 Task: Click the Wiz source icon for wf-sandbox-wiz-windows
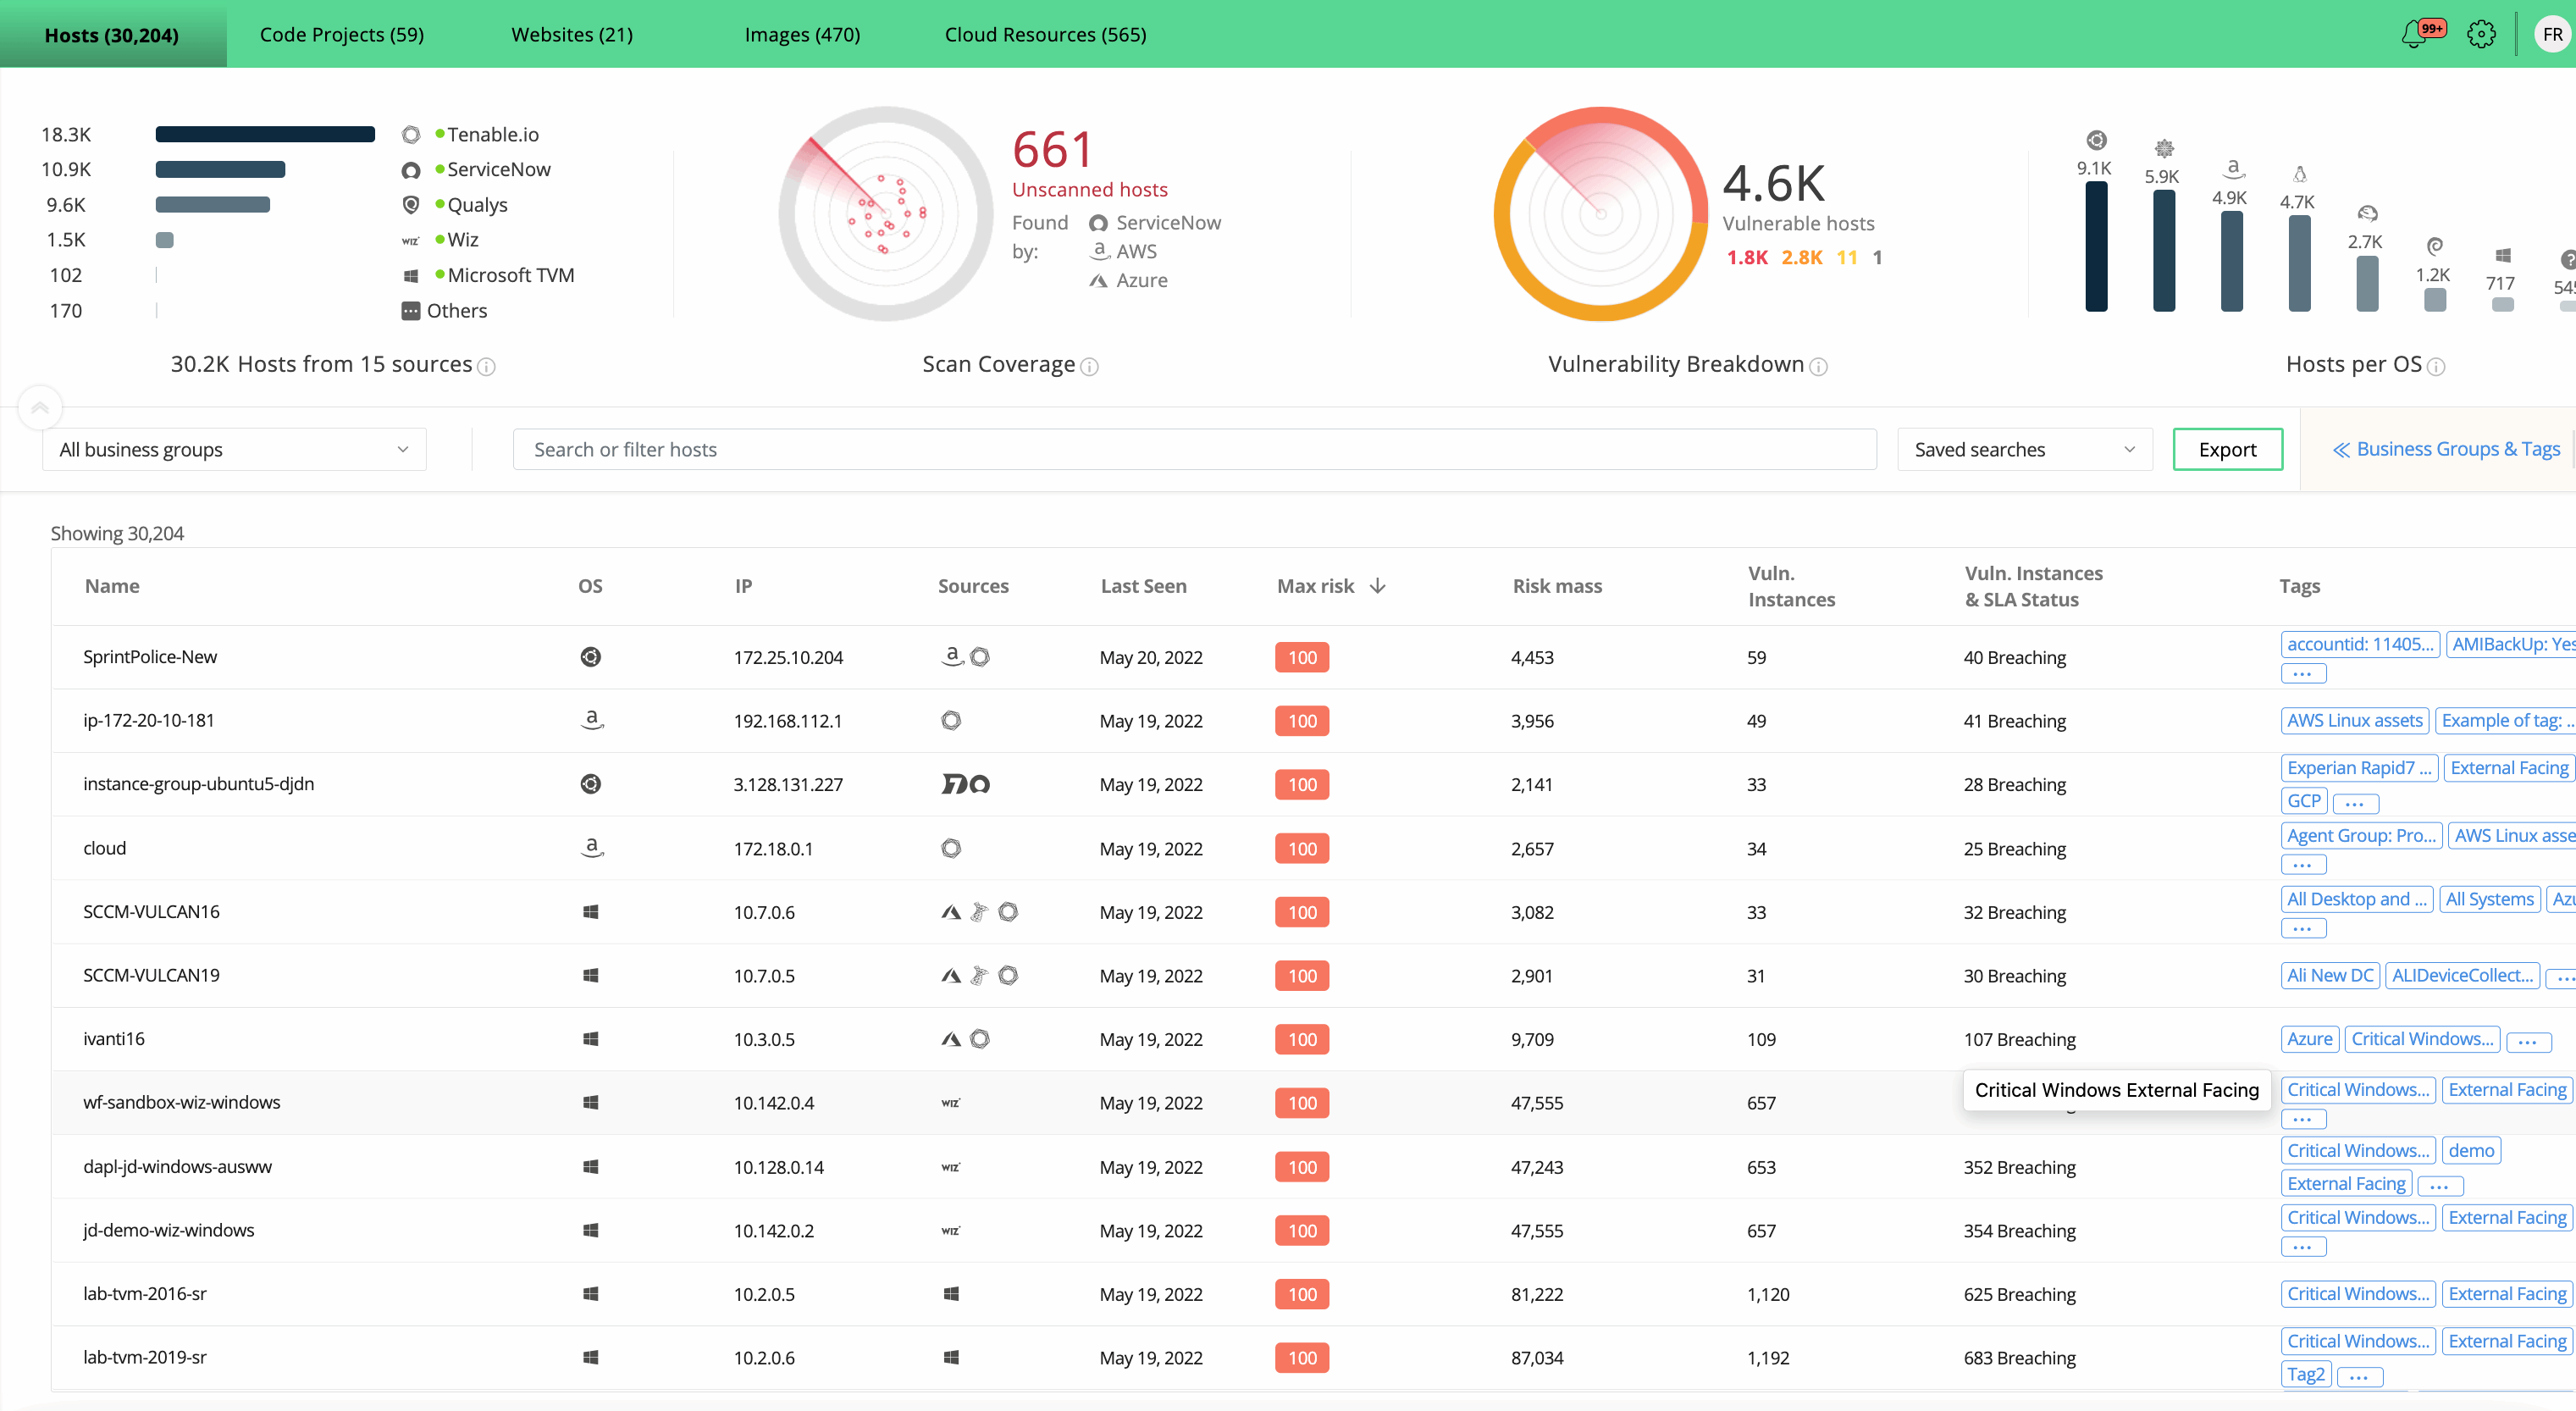click(x=950, y=1103)
